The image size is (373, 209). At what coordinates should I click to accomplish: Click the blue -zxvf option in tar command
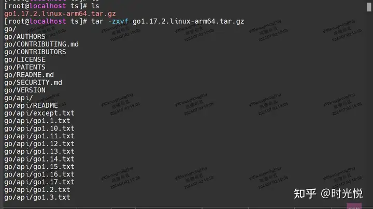tap(118, 21)
